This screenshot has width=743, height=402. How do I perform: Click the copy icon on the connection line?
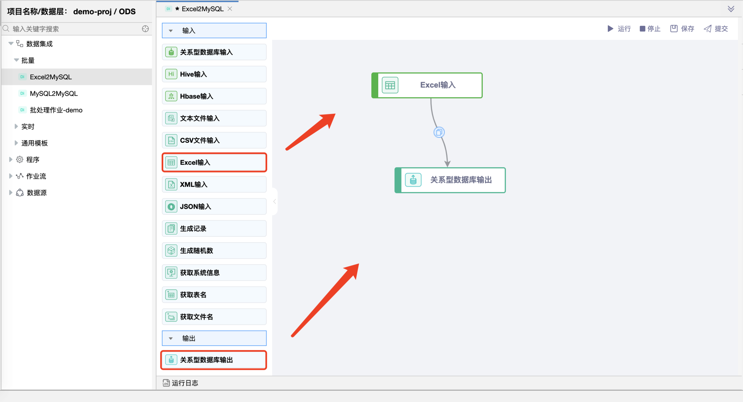tap(439, 132)
